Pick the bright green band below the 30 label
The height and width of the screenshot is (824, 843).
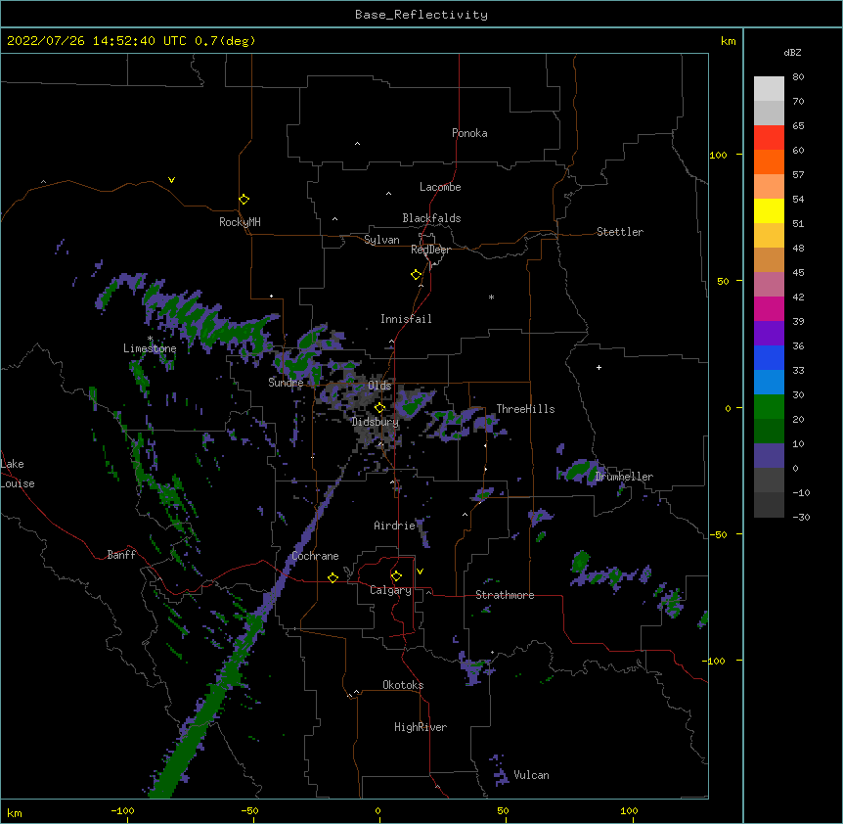click(769, 407)
